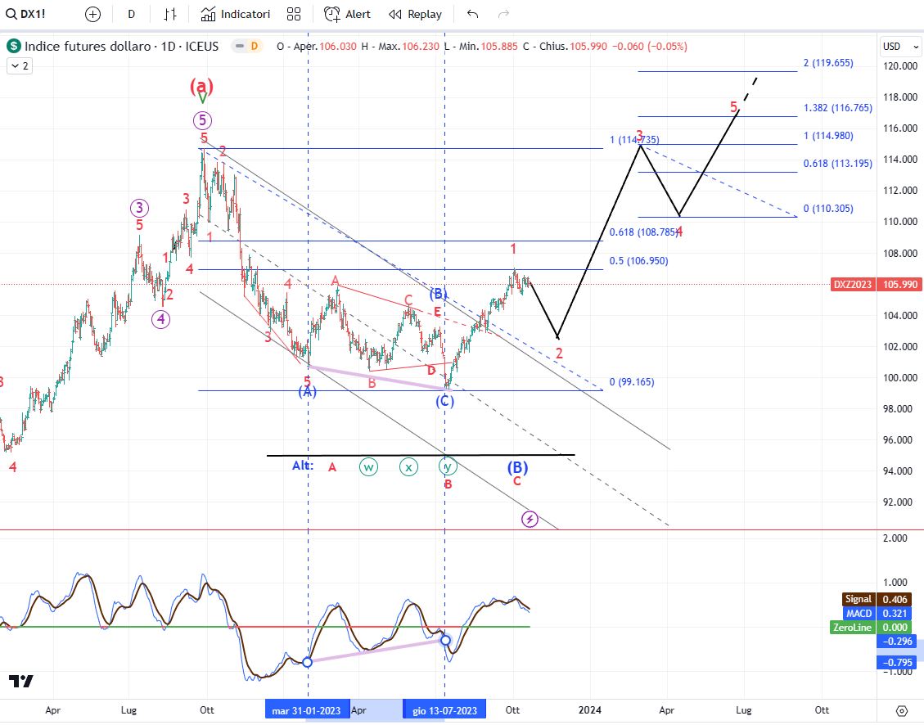Select the gio 13-07-2023 date marker
The height and width of the screenshot is (725, 924).
click(444, 710)
